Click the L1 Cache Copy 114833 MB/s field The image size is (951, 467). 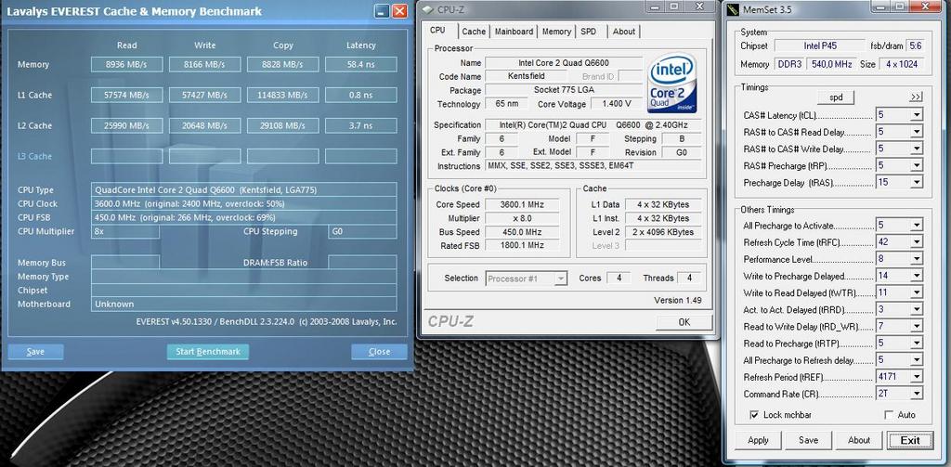282,95
